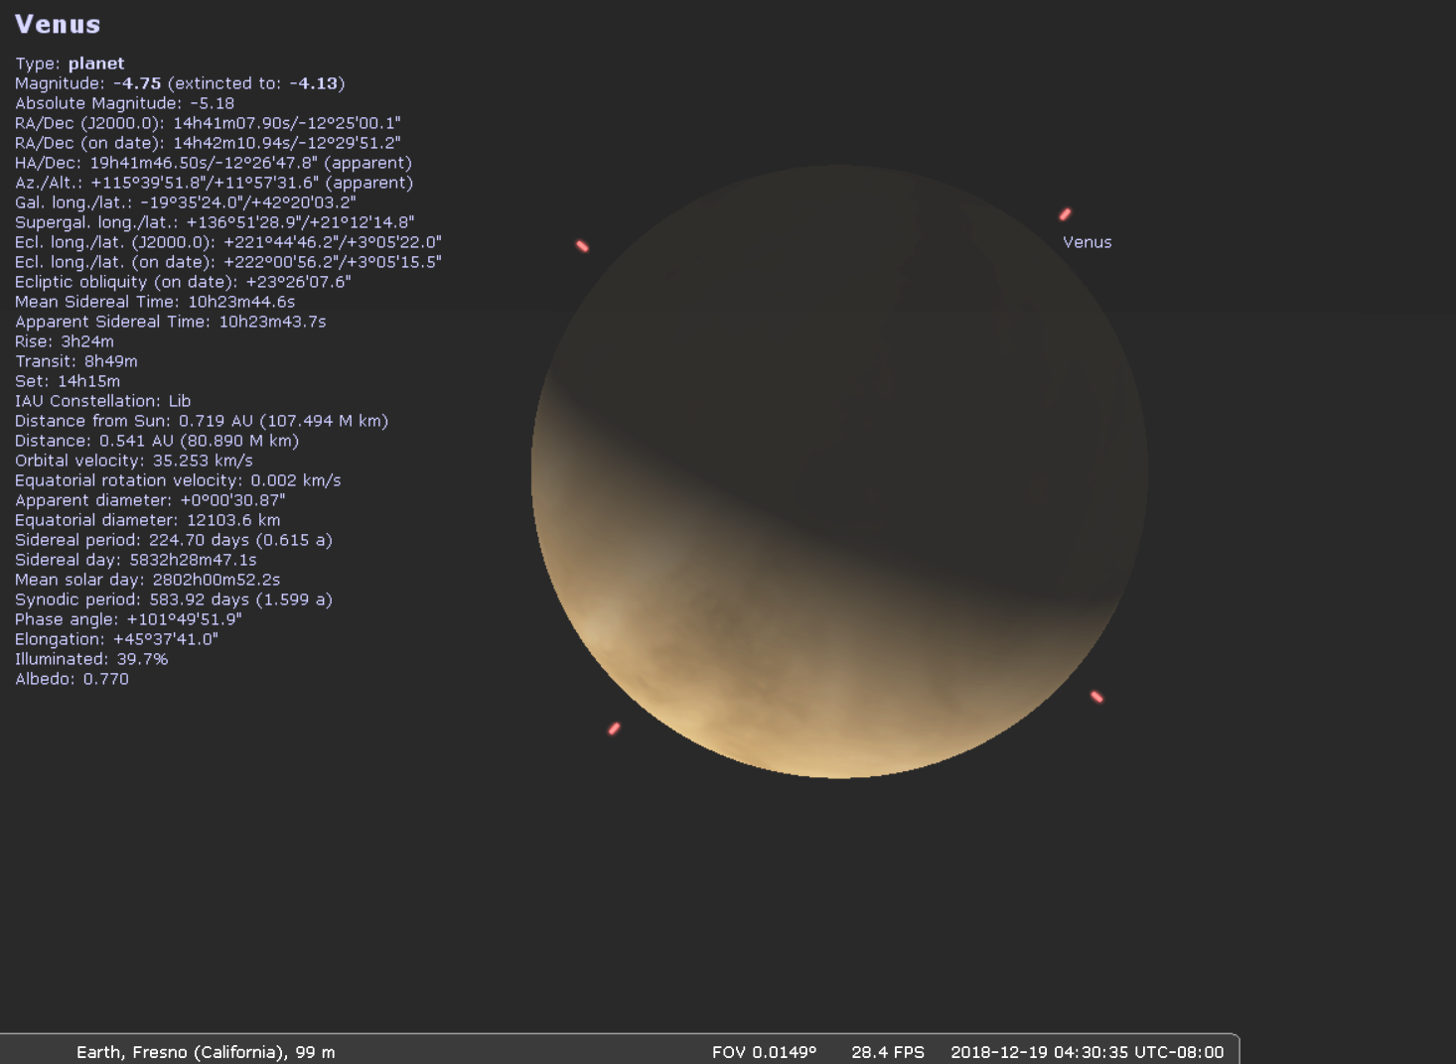1456x1064 pixels.
Task: Click the Venus title heading
Action: (x=58, y=25)
